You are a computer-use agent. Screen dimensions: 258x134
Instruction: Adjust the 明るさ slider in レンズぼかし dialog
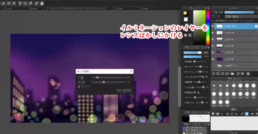click(108, 82)
